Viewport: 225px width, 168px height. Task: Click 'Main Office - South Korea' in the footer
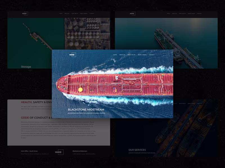[29, 151]
